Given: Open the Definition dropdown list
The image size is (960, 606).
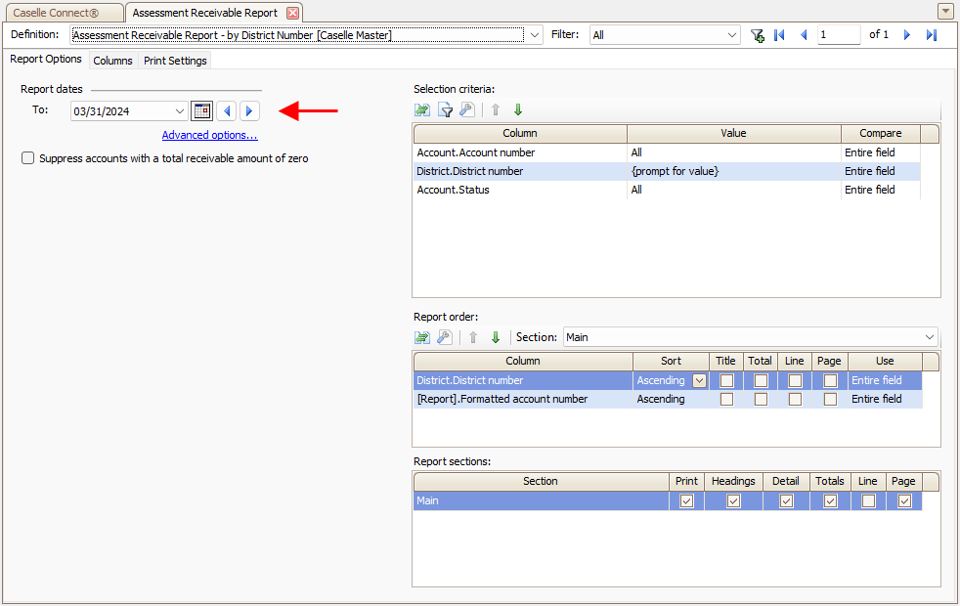Looking at the screenshot, I should [x=534, y=34].
